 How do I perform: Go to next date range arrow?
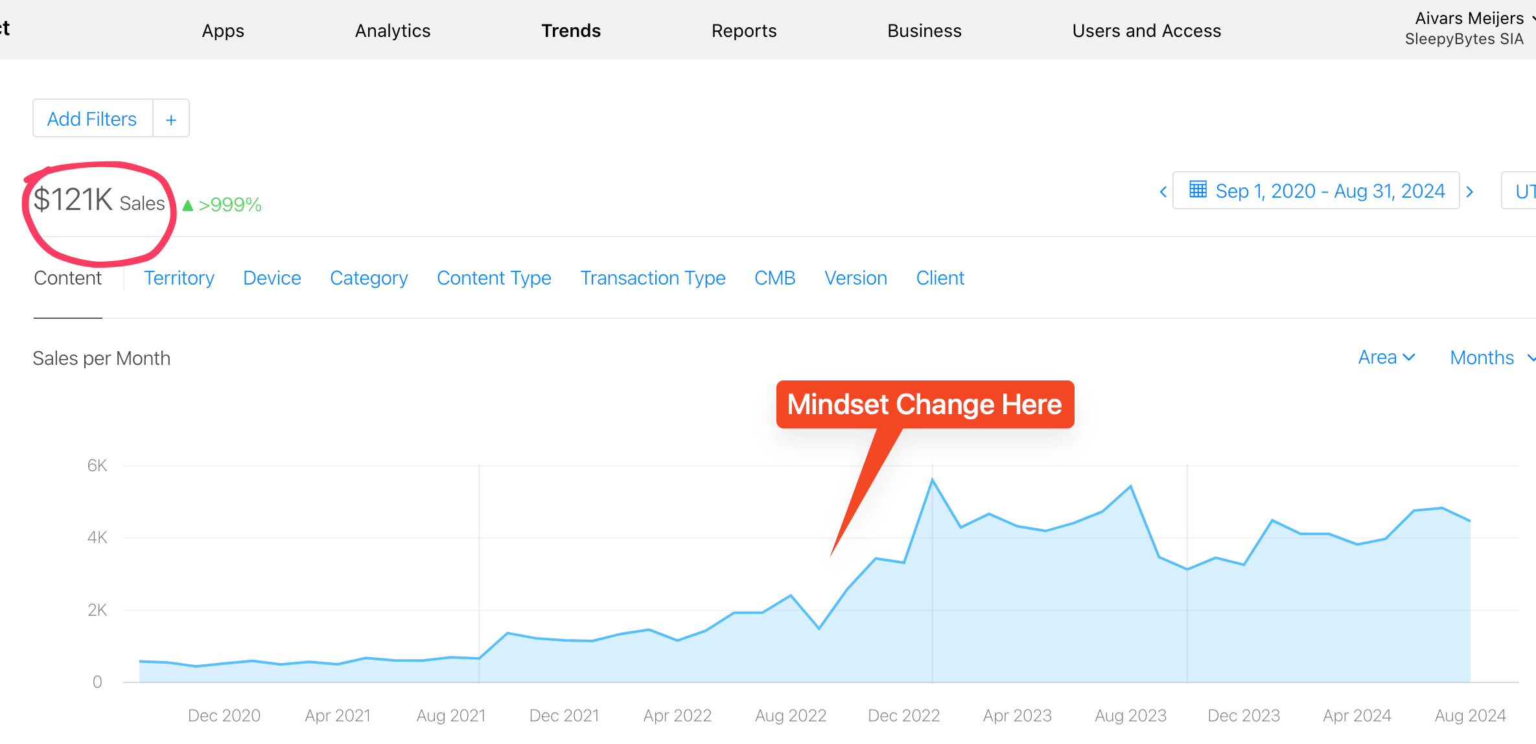coord(1470,192)
